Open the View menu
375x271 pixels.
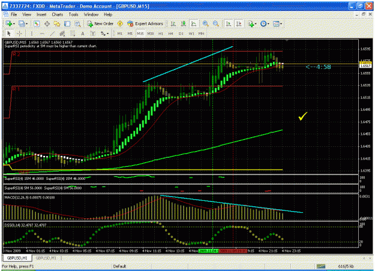pos(27,14)
